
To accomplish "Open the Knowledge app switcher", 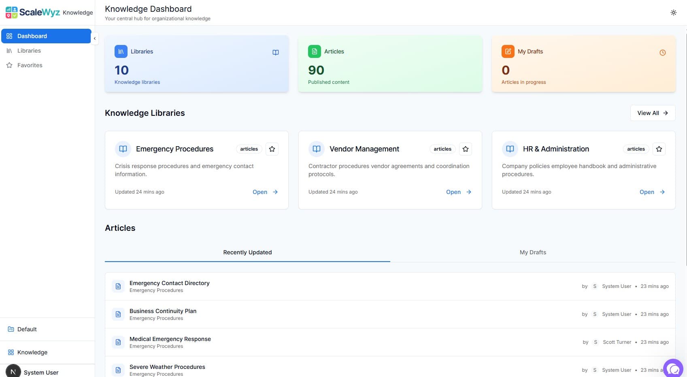I will [32, 352].
